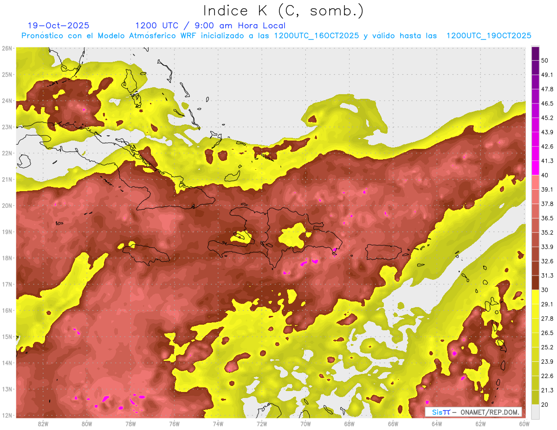Click the '64W' longitude label
This screenshot has height=430, width=557.
click(x=437, y=424)
